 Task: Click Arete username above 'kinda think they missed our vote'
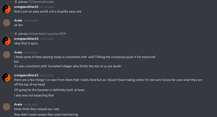coord(18,104)
